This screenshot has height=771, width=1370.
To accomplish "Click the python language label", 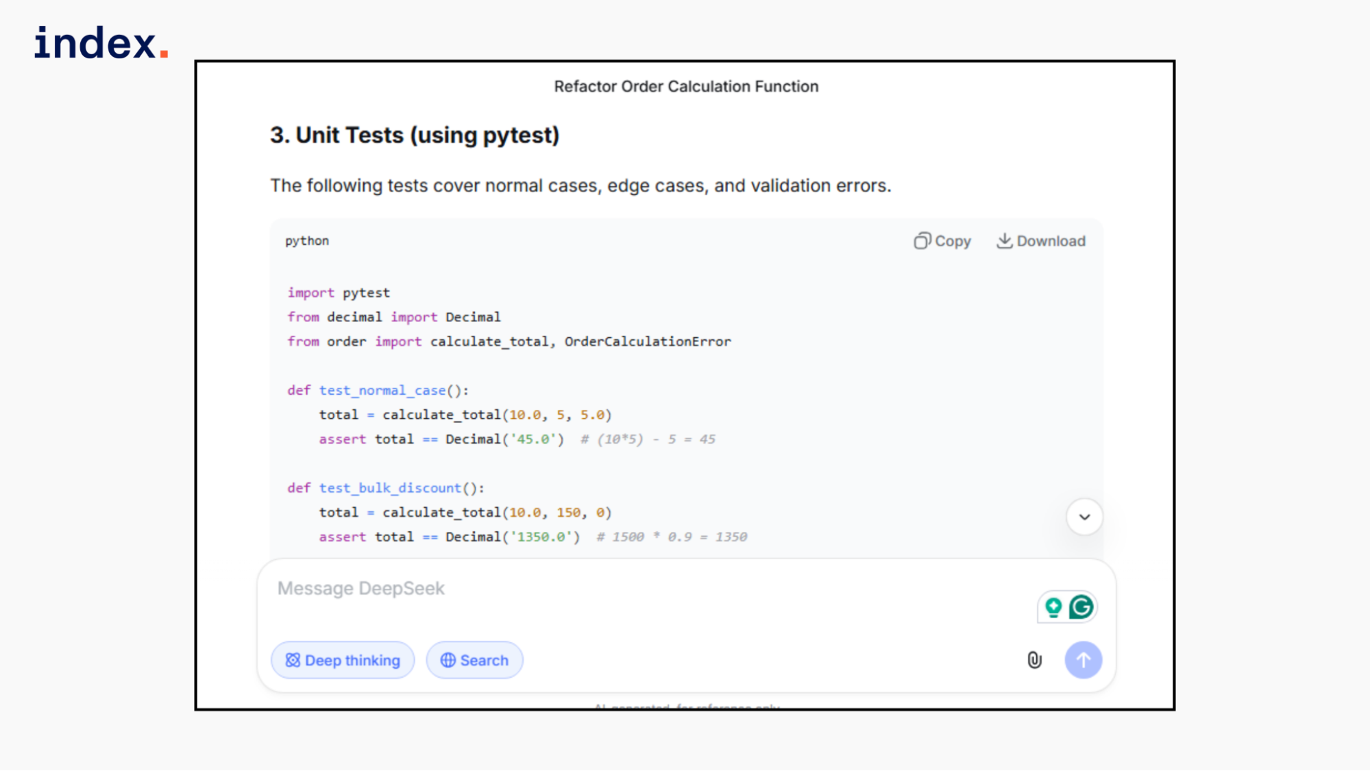I will 307,241.
